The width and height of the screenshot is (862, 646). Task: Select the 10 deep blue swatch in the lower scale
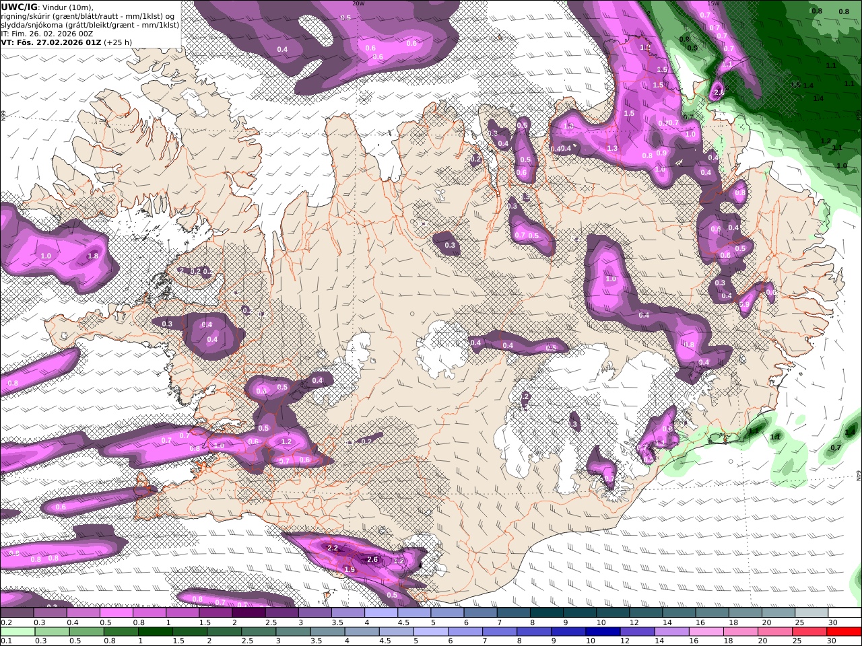point(602,632)
